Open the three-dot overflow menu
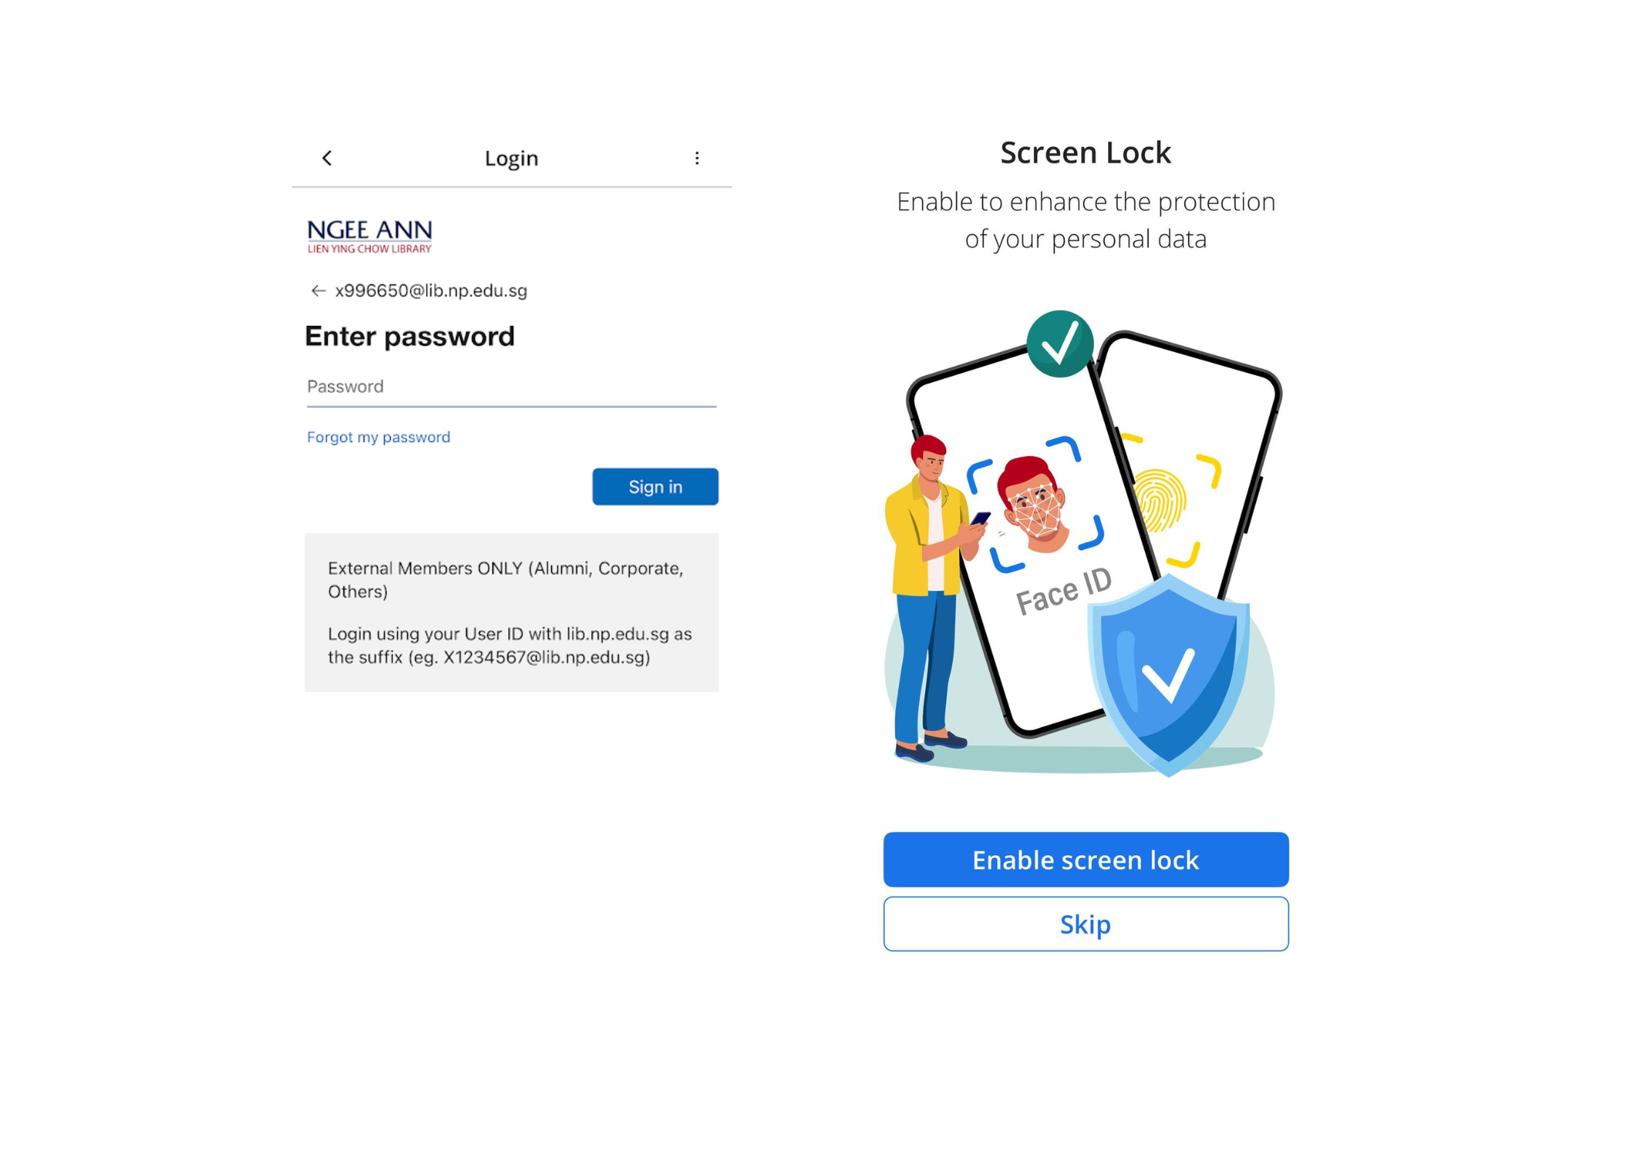 (x=696, y=158)
